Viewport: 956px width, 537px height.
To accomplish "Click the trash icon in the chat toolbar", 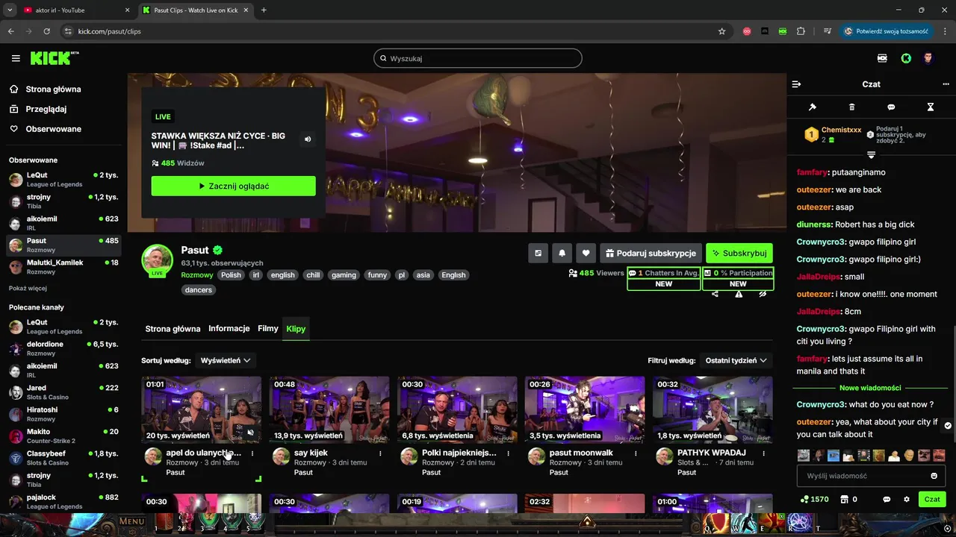I will [852, 107].
